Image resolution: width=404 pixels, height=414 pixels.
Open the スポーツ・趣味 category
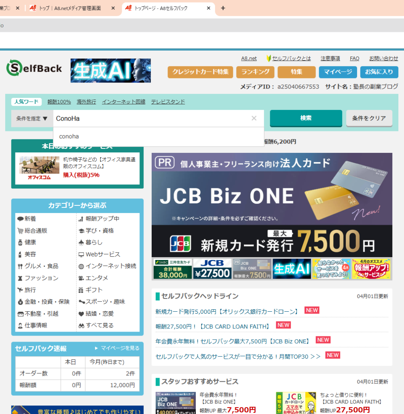tap(102, 302)
